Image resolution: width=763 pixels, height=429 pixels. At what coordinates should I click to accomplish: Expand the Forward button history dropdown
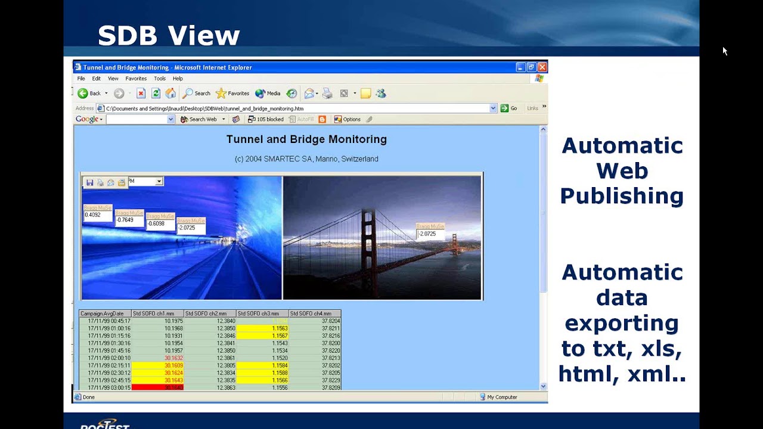(130, 93)
